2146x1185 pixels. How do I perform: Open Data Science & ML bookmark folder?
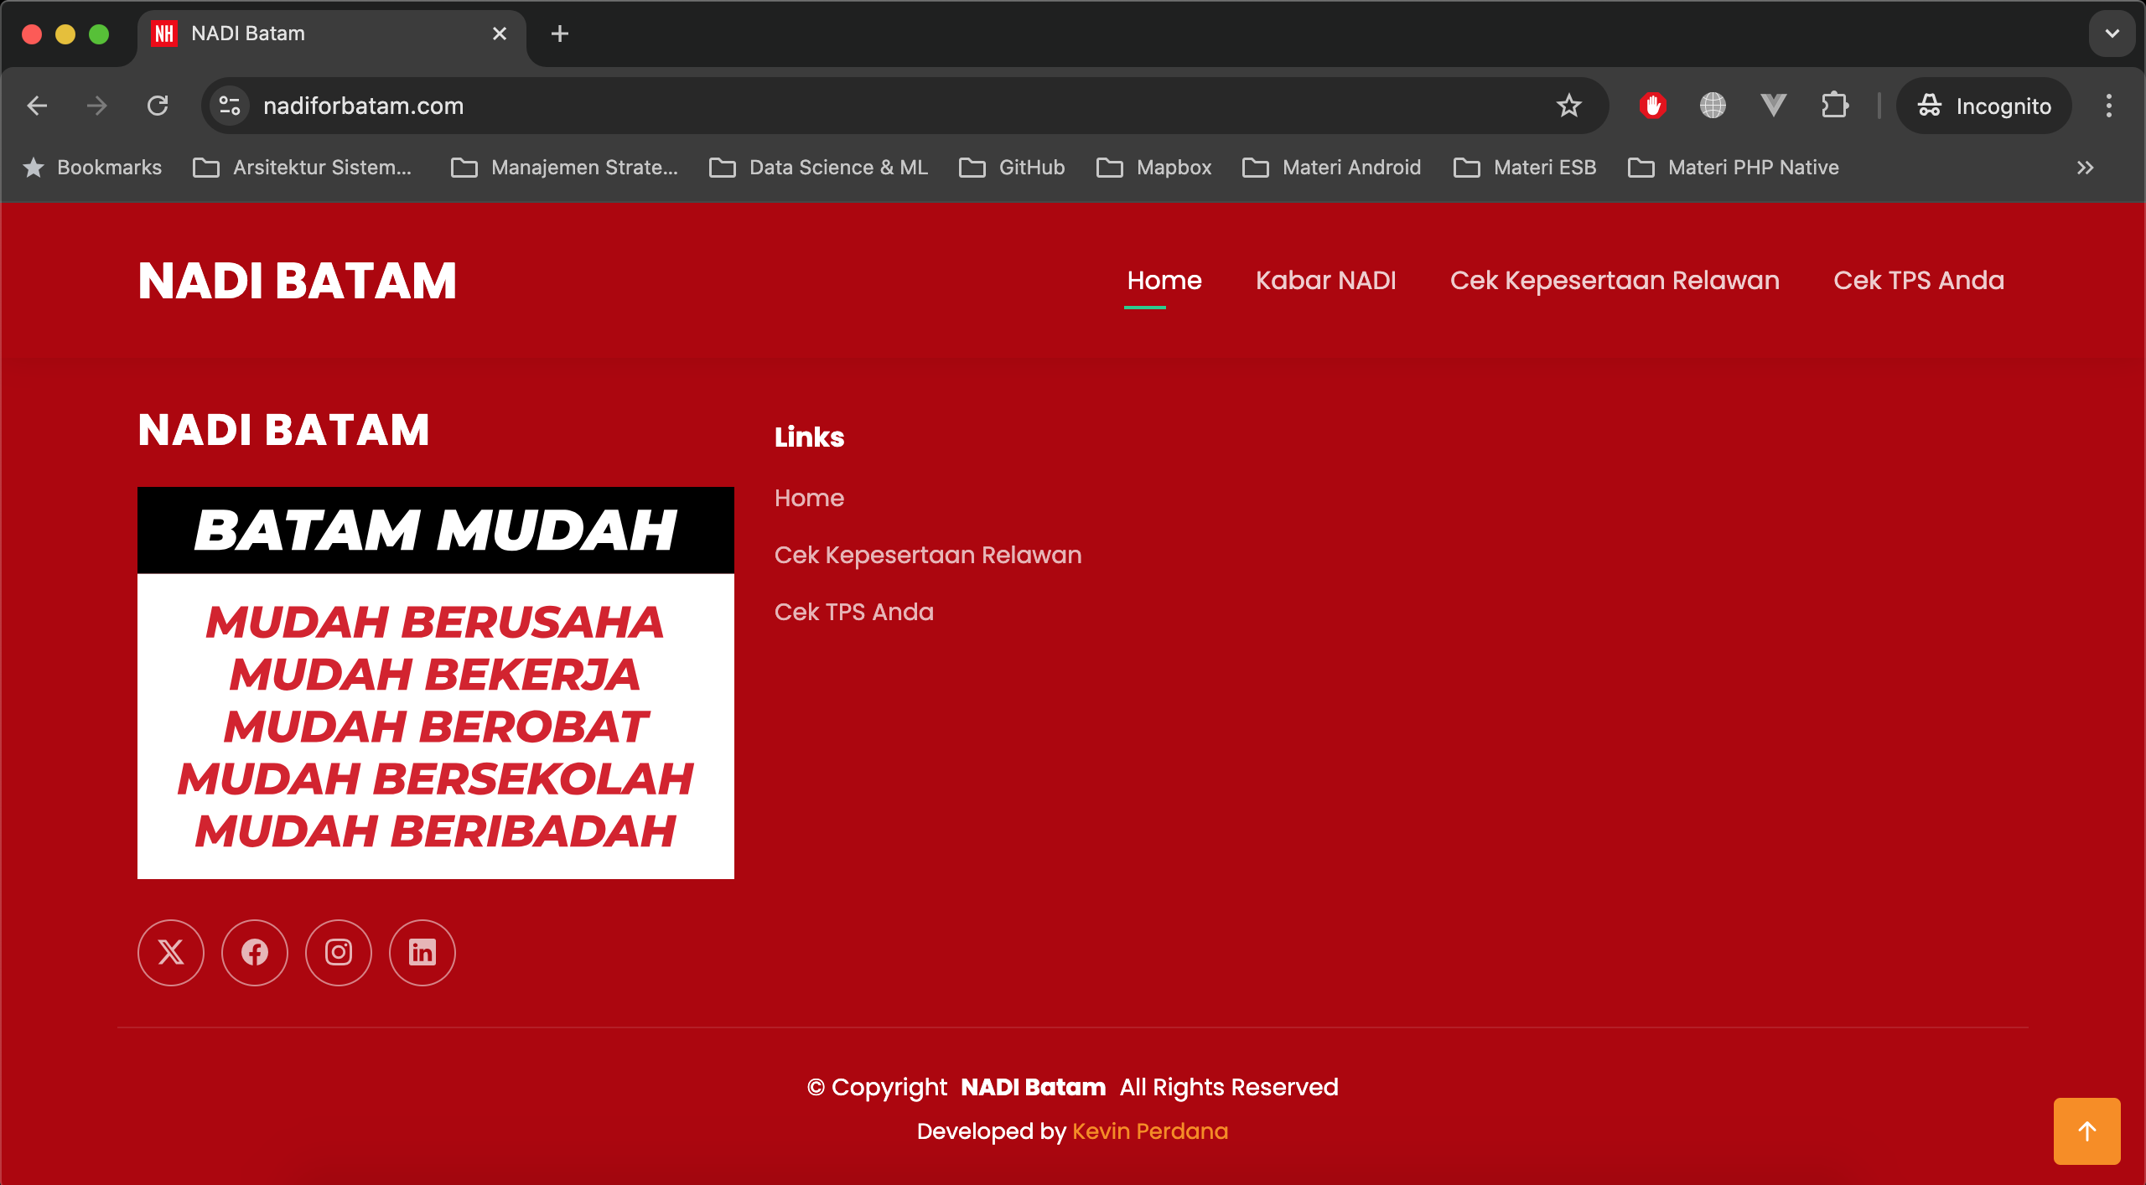click(819, 168)
